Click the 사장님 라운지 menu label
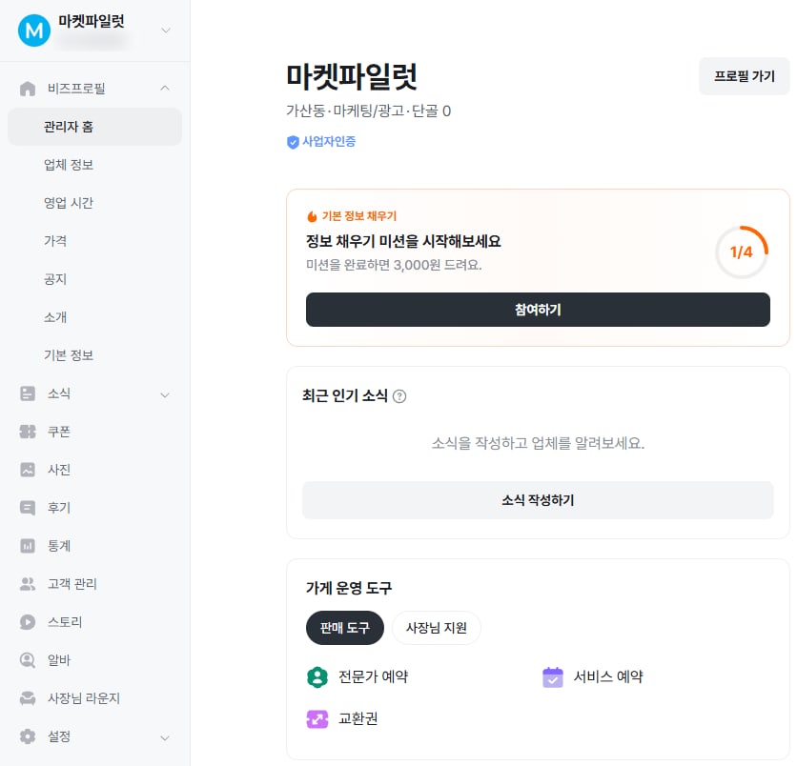Viewport: 797px width, 766px height. pyautogui.click(x=84, y=698)
